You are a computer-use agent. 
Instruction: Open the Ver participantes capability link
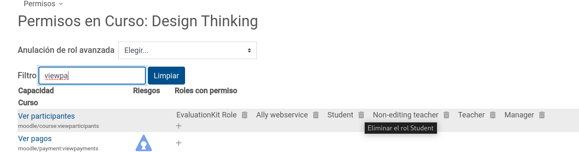pyautogui.click(x=46, y=116)
